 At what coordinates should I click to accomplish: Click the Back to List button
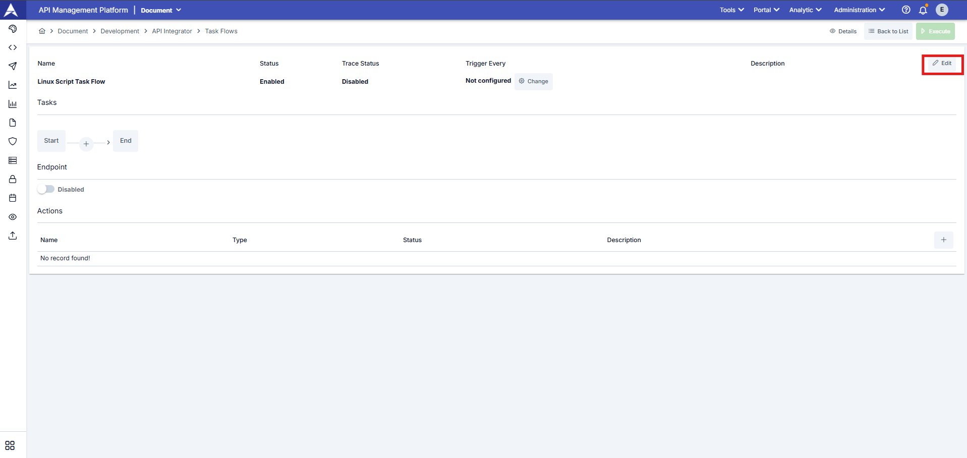888,31
